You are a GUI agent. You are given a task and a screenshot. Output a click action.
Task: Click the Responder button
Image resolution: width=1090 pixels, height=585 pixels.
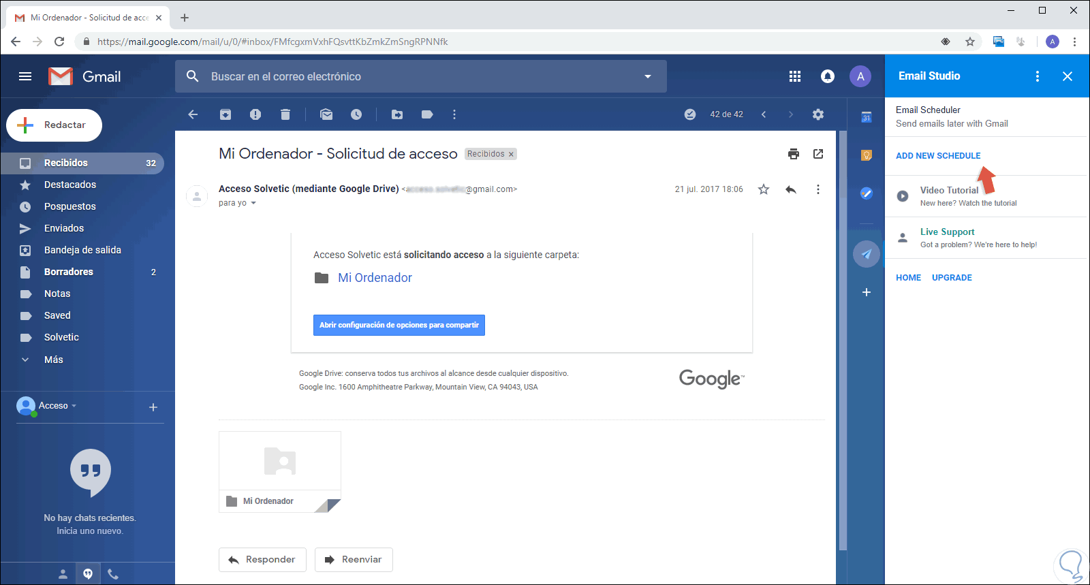(262, 560)
